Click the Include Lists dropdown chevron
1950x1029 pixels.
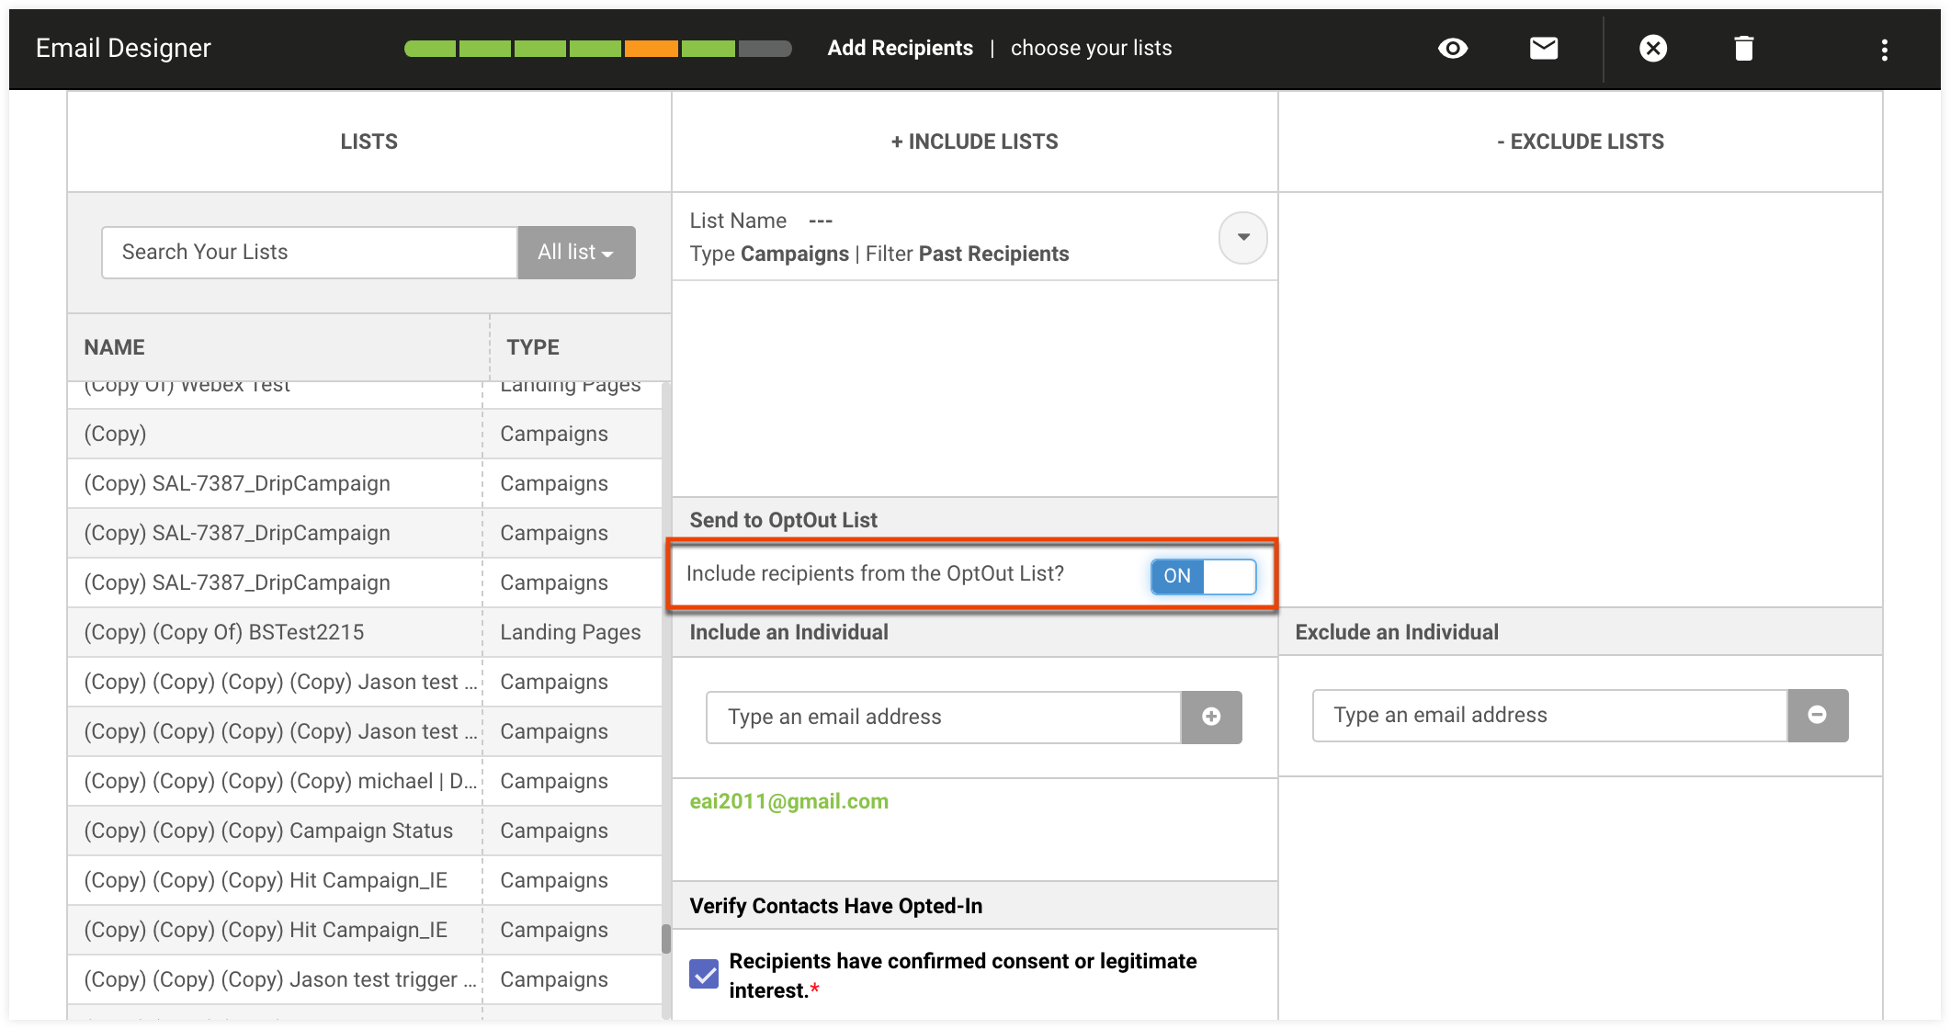(x=1242, y=237)
